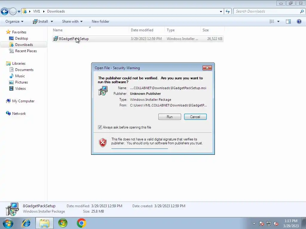
Task: Click the folder icon in address bar
Action: tap(25, 11)
